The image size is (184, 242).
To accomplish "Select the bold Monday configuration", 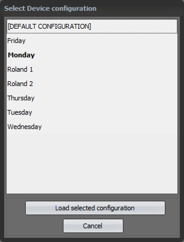I will tap(92, 55).
